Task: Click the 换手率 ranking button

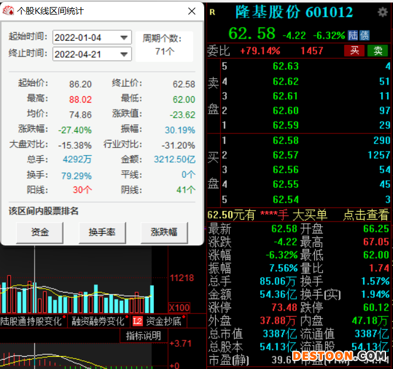Action: pos(102,233)
